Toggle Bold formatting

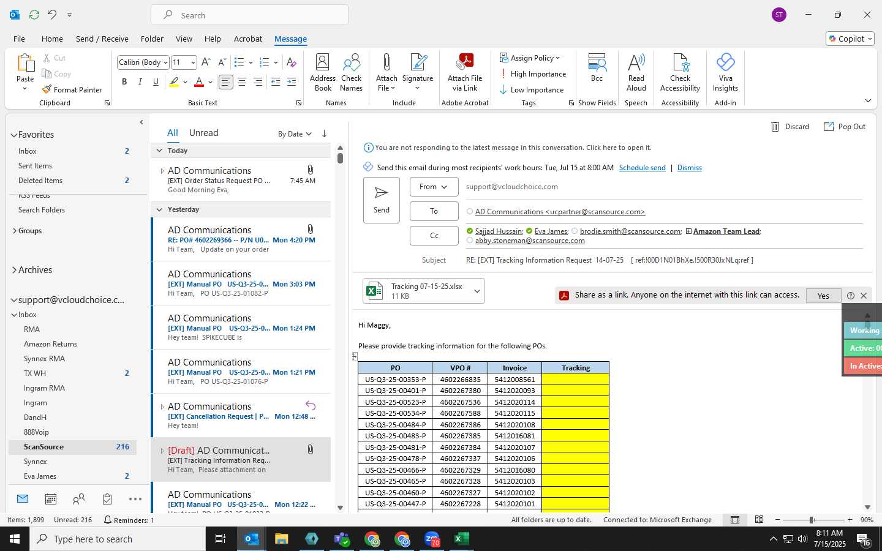pyautogui.click(x=124, y=81)
